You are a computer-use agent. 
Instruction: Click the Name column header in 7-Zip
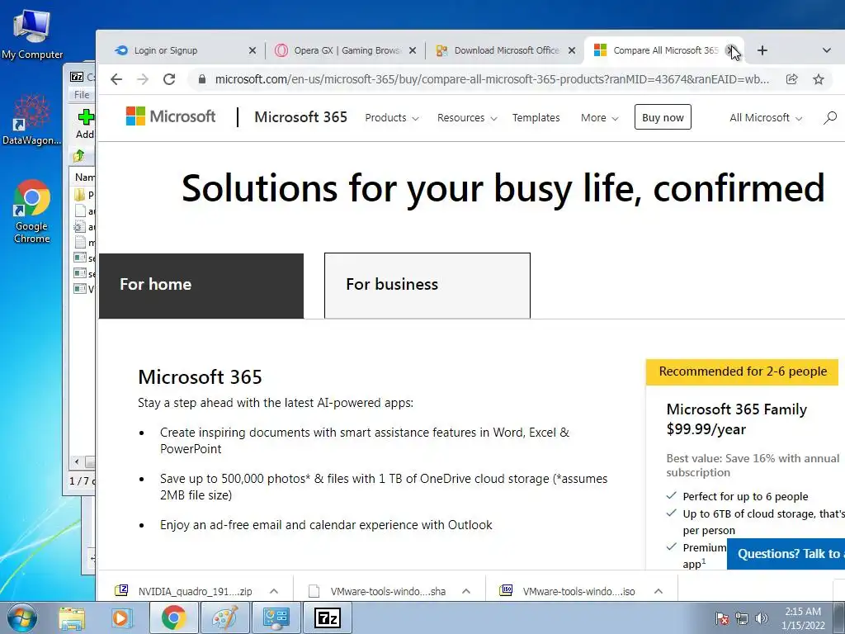pos(85,177)
